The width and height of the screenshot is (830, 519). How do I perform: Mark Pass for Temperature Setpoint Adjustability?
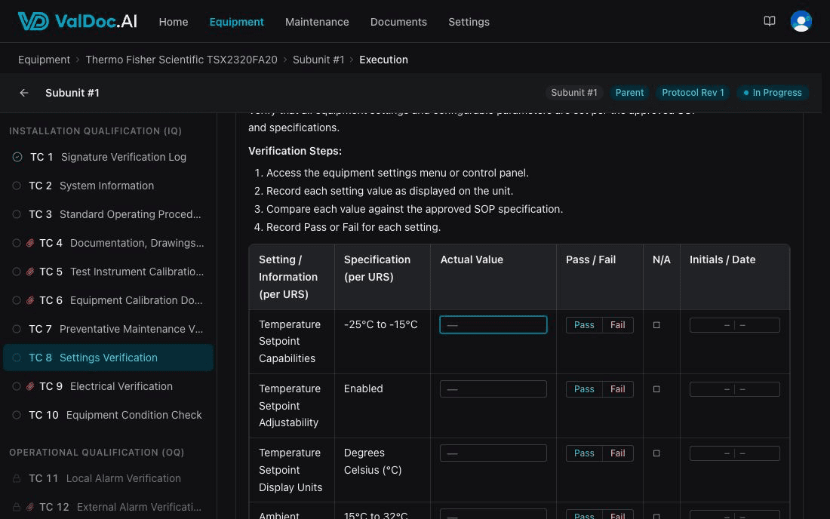pyautogui.click(x=584, y=388)
